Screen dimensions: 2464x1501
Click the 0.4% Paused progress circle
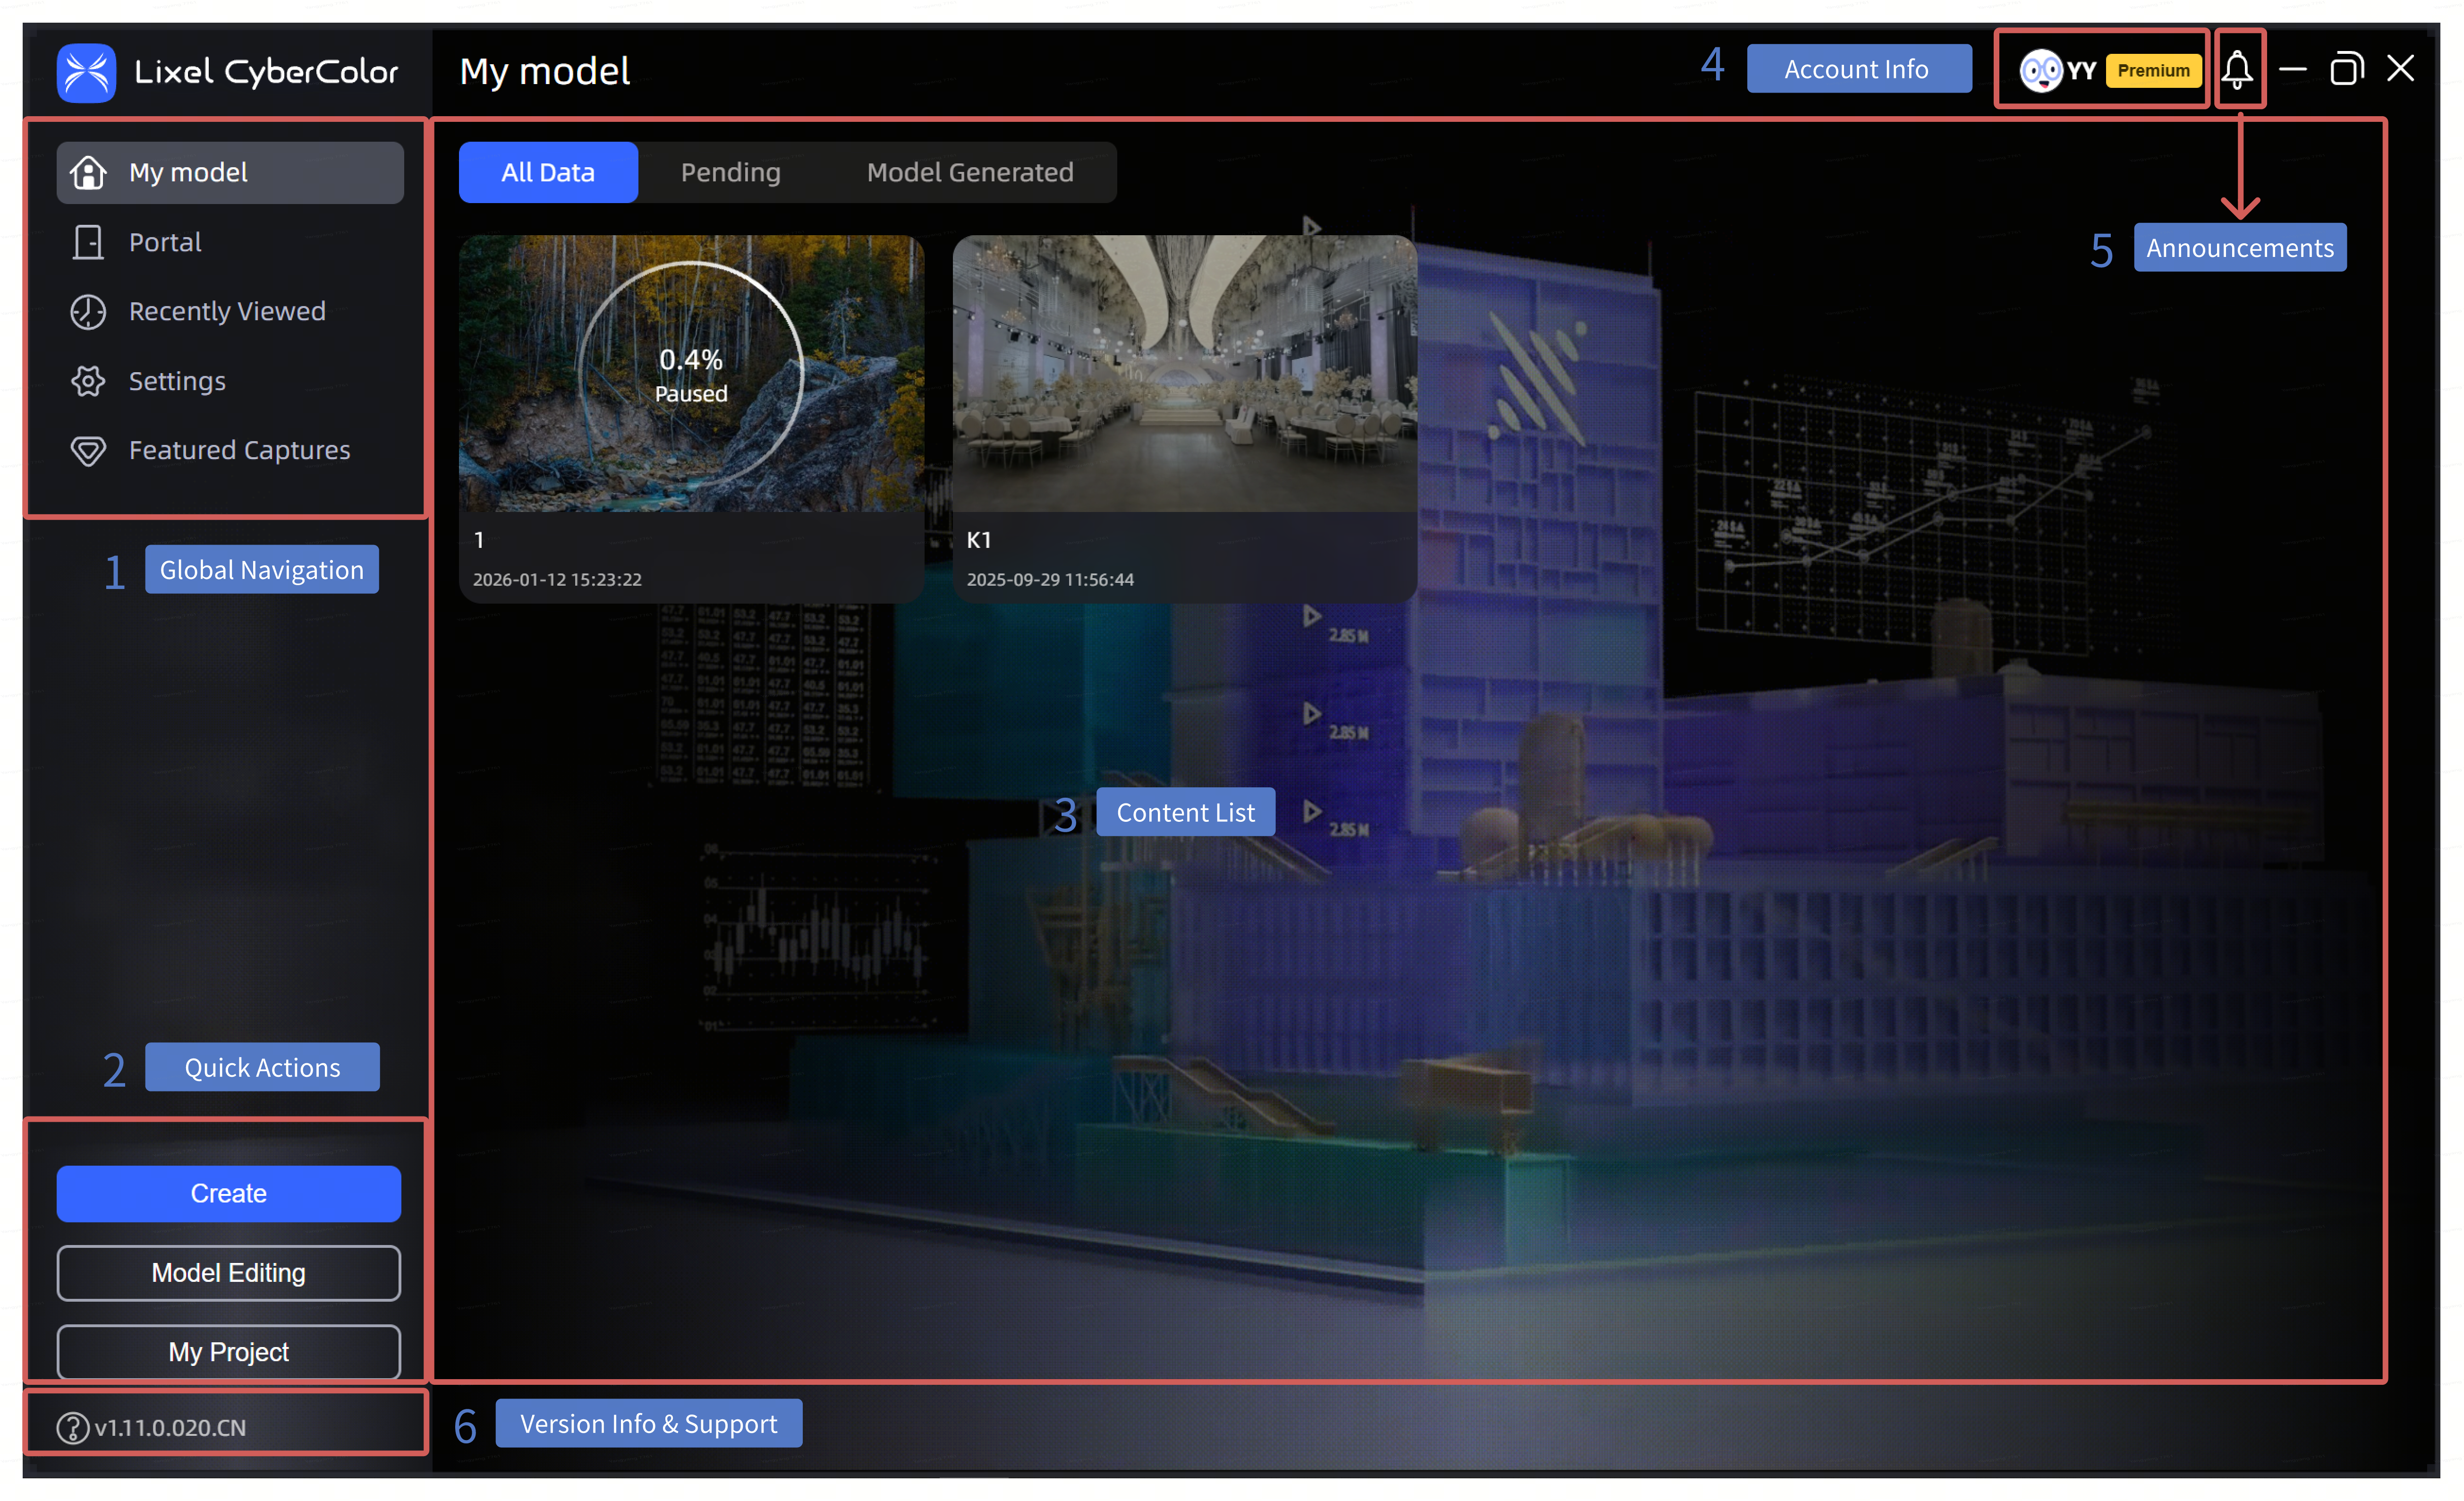tap(691, 374)
